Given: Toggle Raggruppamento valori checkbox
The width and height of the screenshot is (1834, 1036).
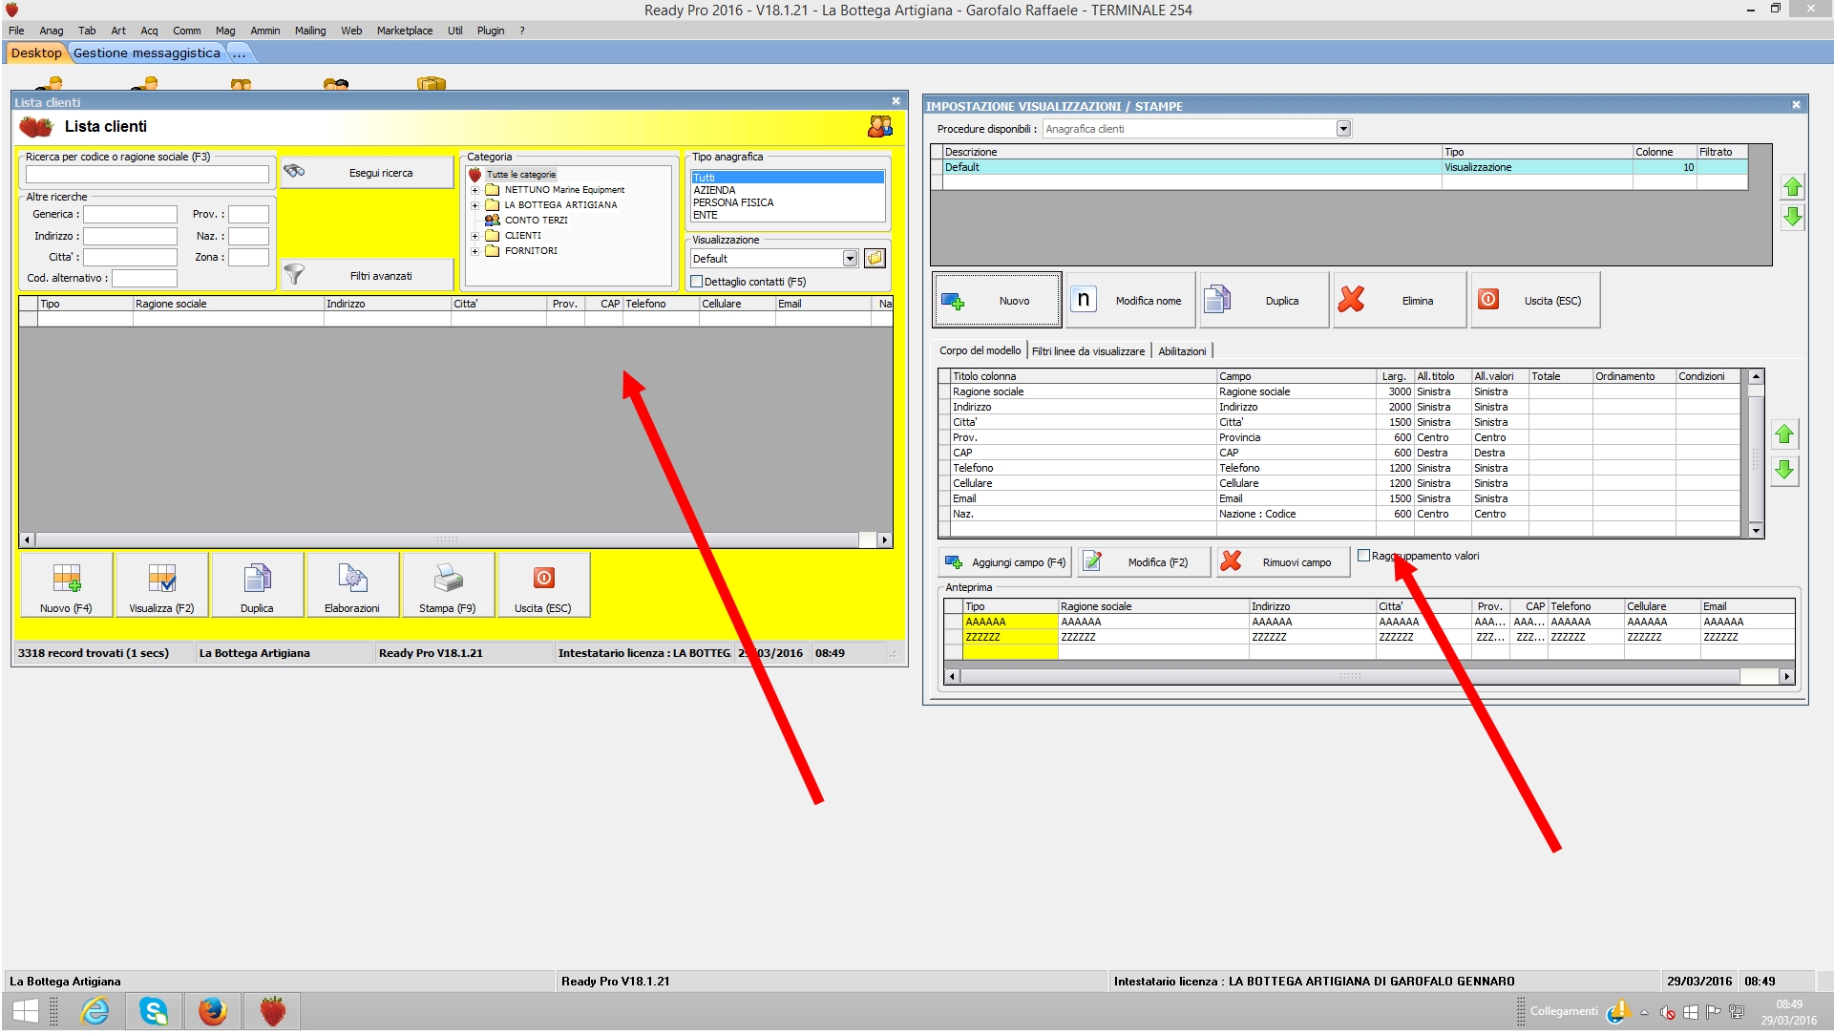Looking at the screenshot, I should pos(1363,556).
